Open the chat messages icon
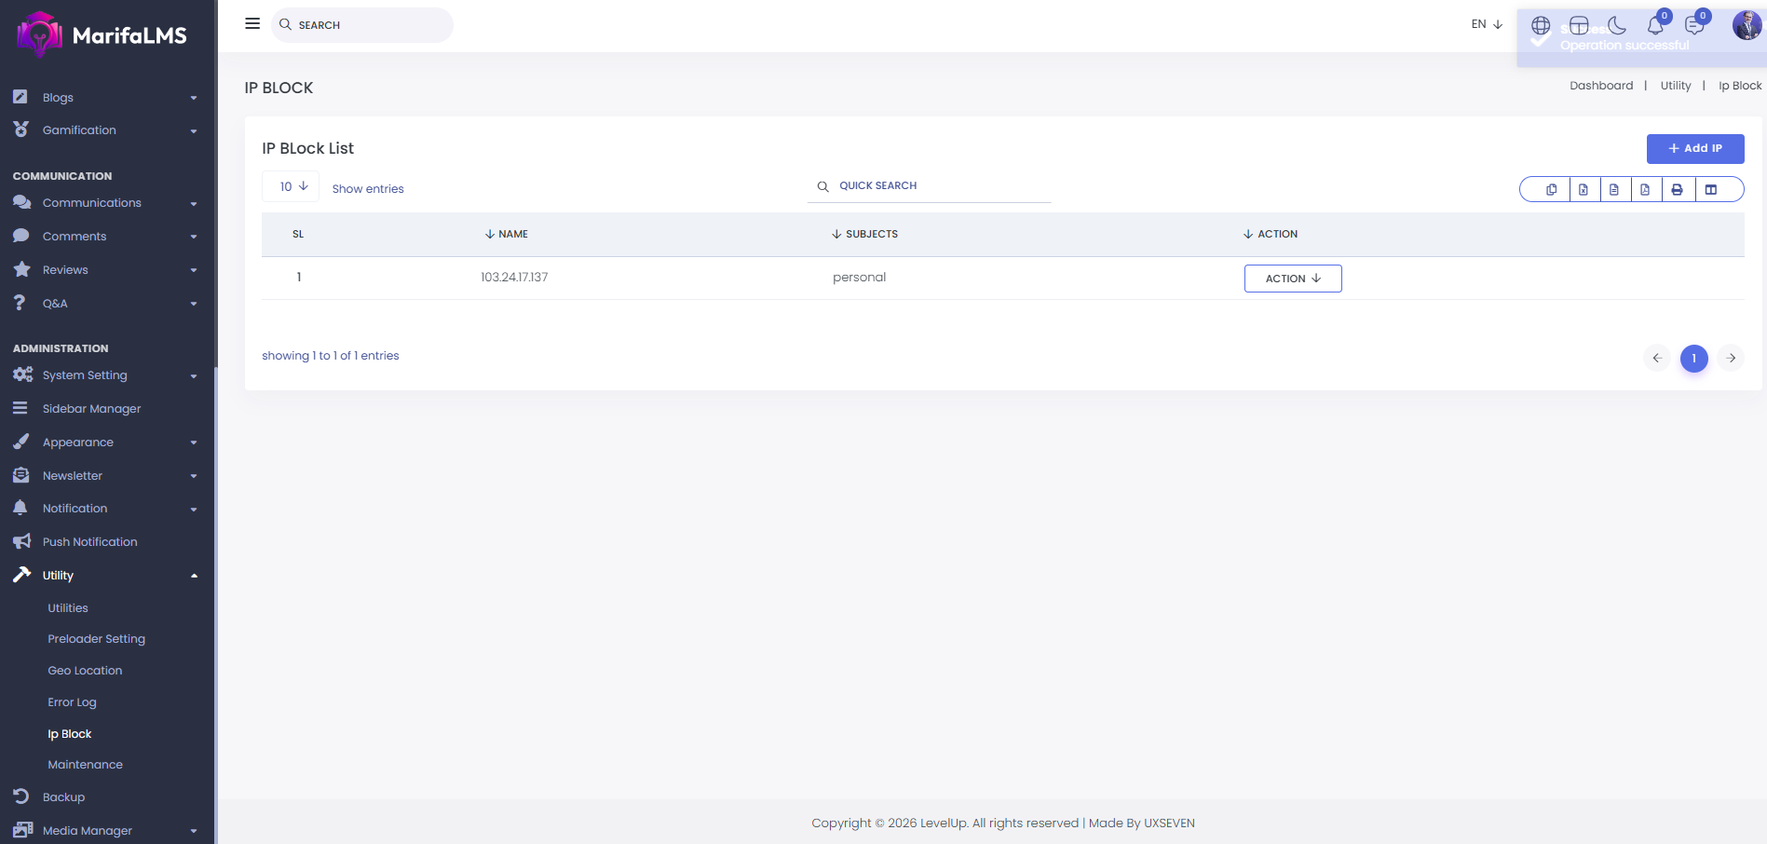1767x844 pixels. 1694,25
